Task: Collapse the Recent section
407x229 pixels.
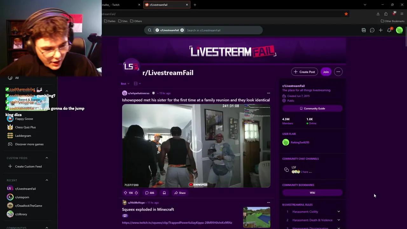Action: (47, 180)
